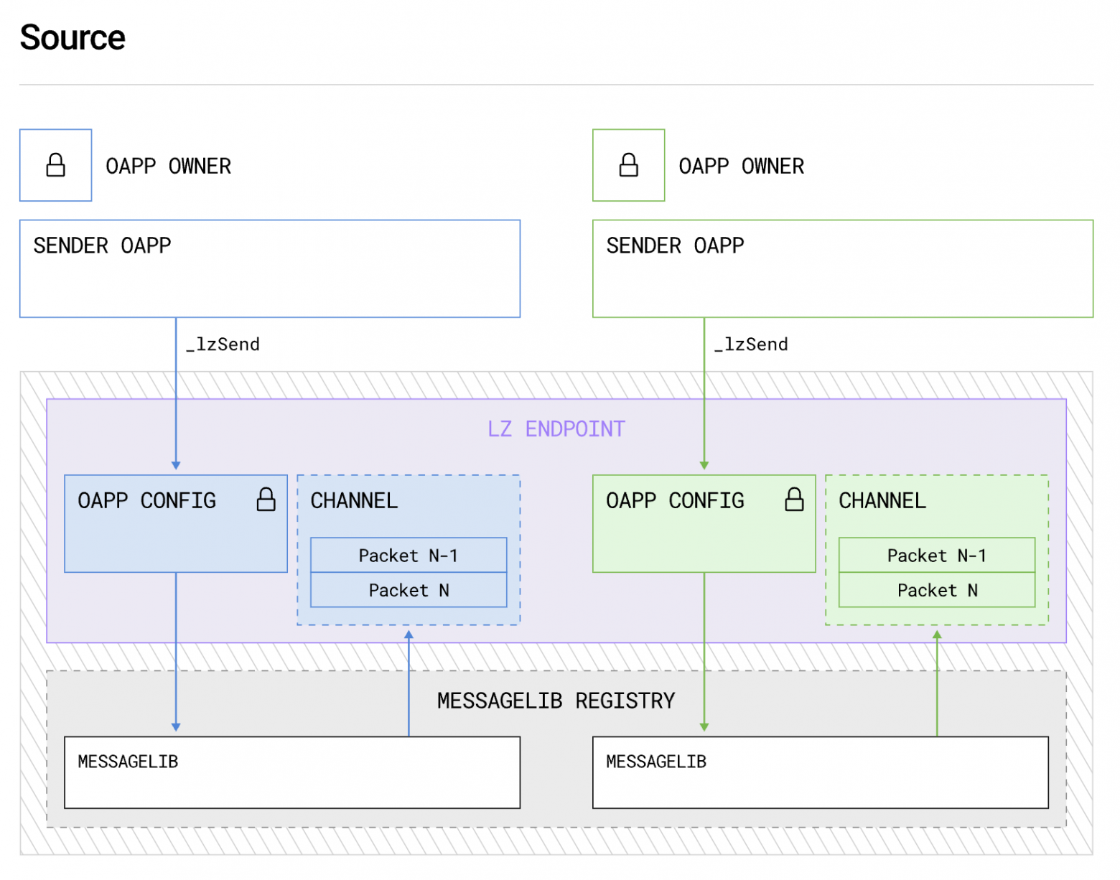Select the lock icon in blue OAPP CONFIG
Image resolution: width=1120 pixels, height=880 pixels.
[x=266, y=500]
